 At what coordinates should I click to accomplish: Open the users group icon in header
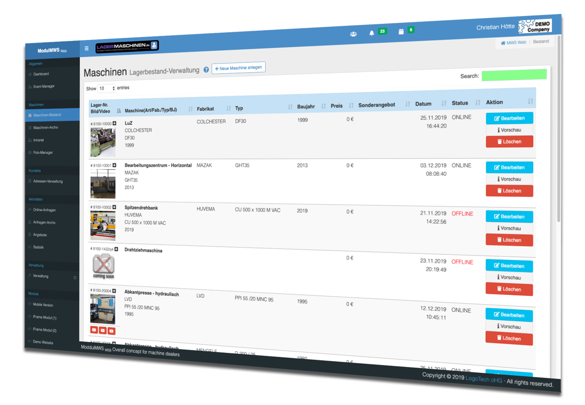coord(353,34)
